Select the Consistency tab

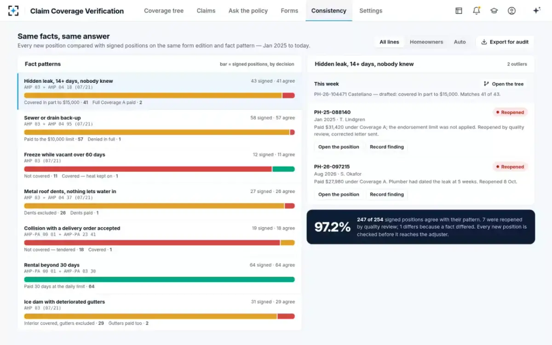pos(329,11)
